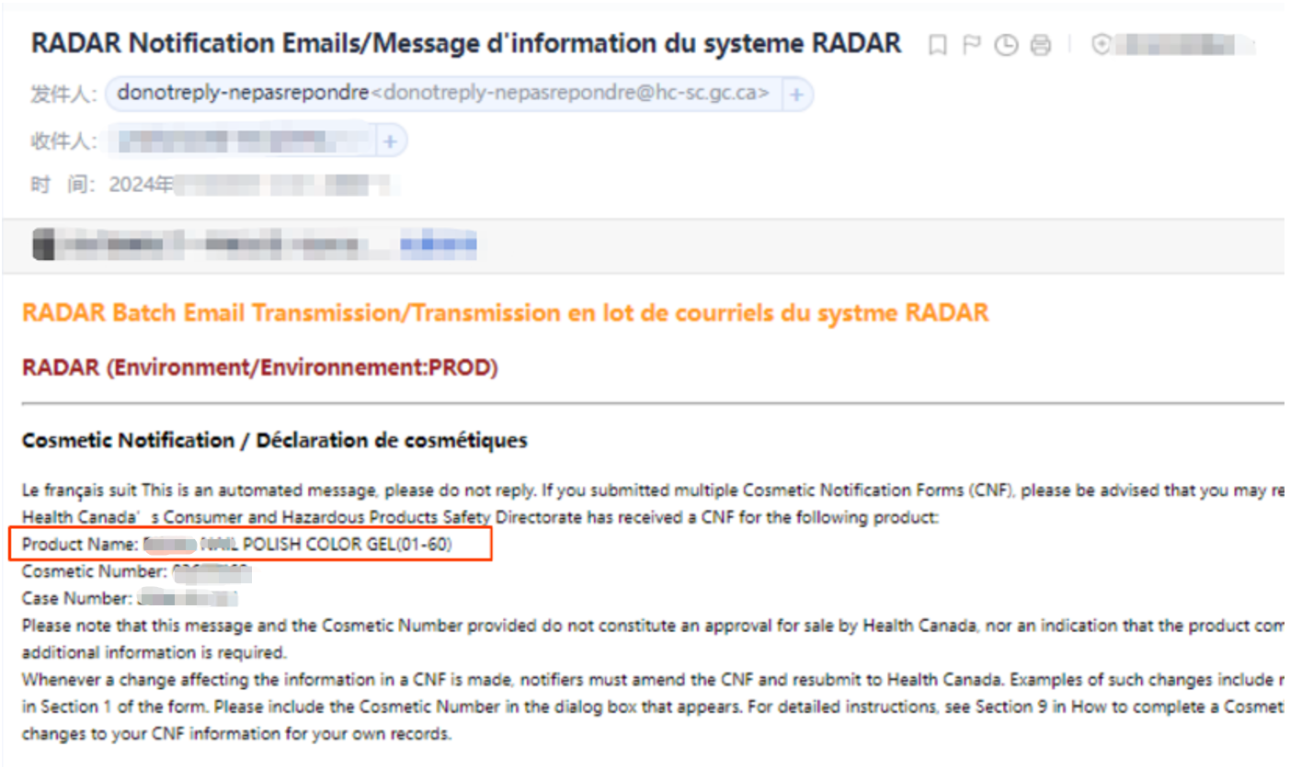Click the orange RADAR Batch Email Transmission heading
Viewport: 1313px width, 767px height.
(x=505, y=313)
